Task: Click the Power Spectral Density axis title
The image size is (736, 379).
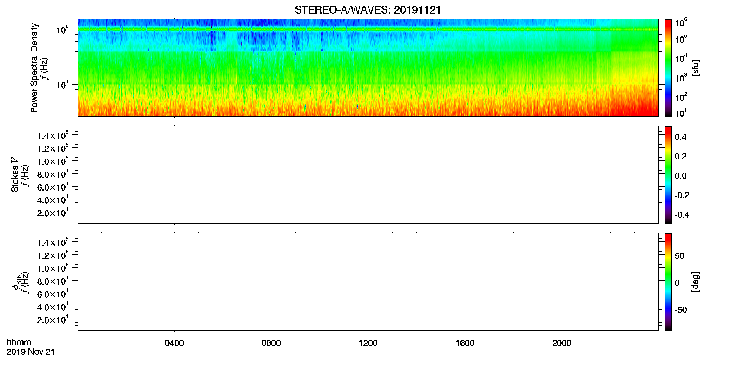Action: coord(34,68)
